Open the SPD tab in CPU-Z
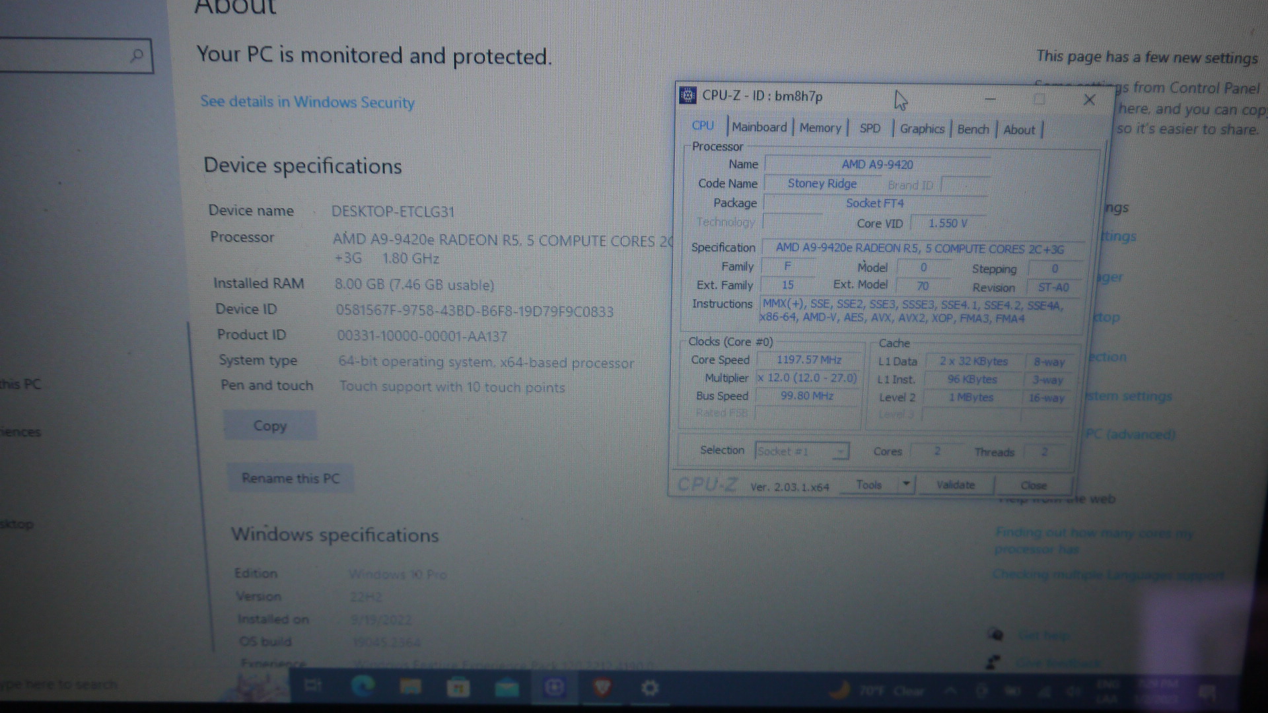This screenshot has width=1268, height=713. point(870,129)
